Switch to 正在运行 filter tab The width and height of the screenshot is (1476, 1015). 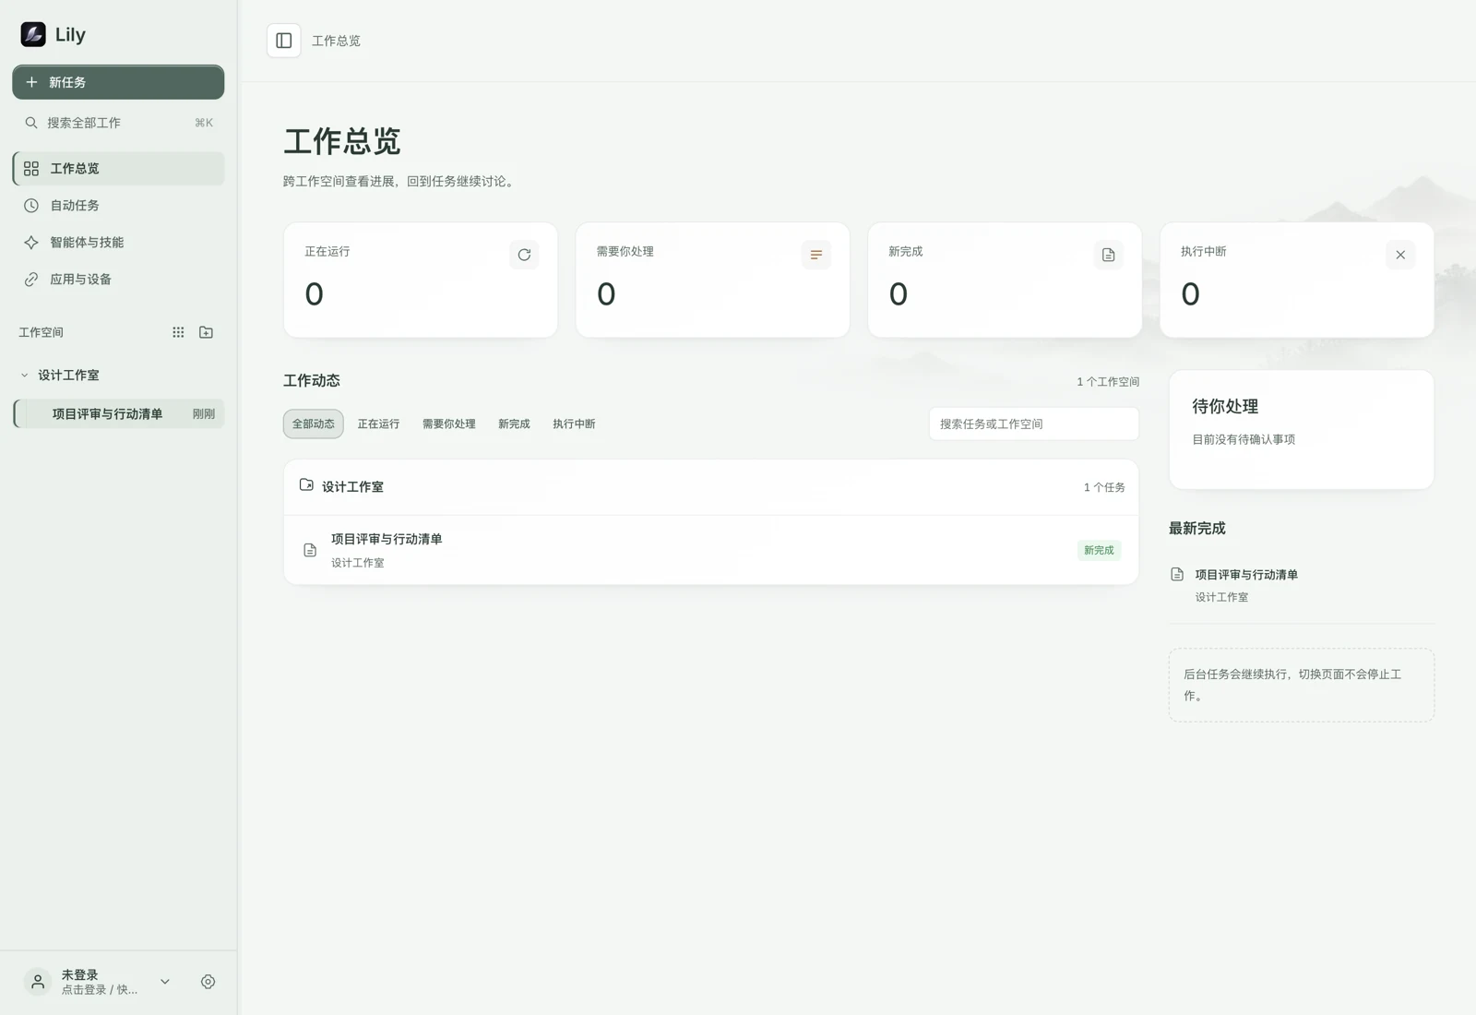[378, 424]
